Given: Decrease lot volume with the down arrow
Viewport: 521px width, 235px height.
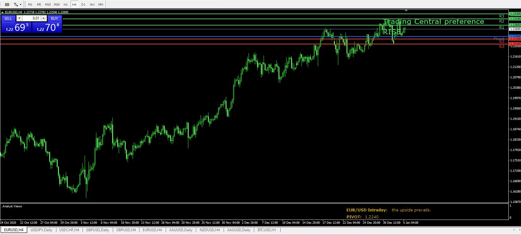Looking at the screenshot, I should [19, 18].
